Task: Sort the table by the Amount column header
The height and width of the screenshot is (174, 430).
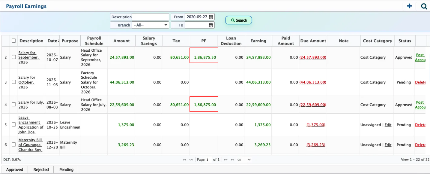Action: (121, 41)
